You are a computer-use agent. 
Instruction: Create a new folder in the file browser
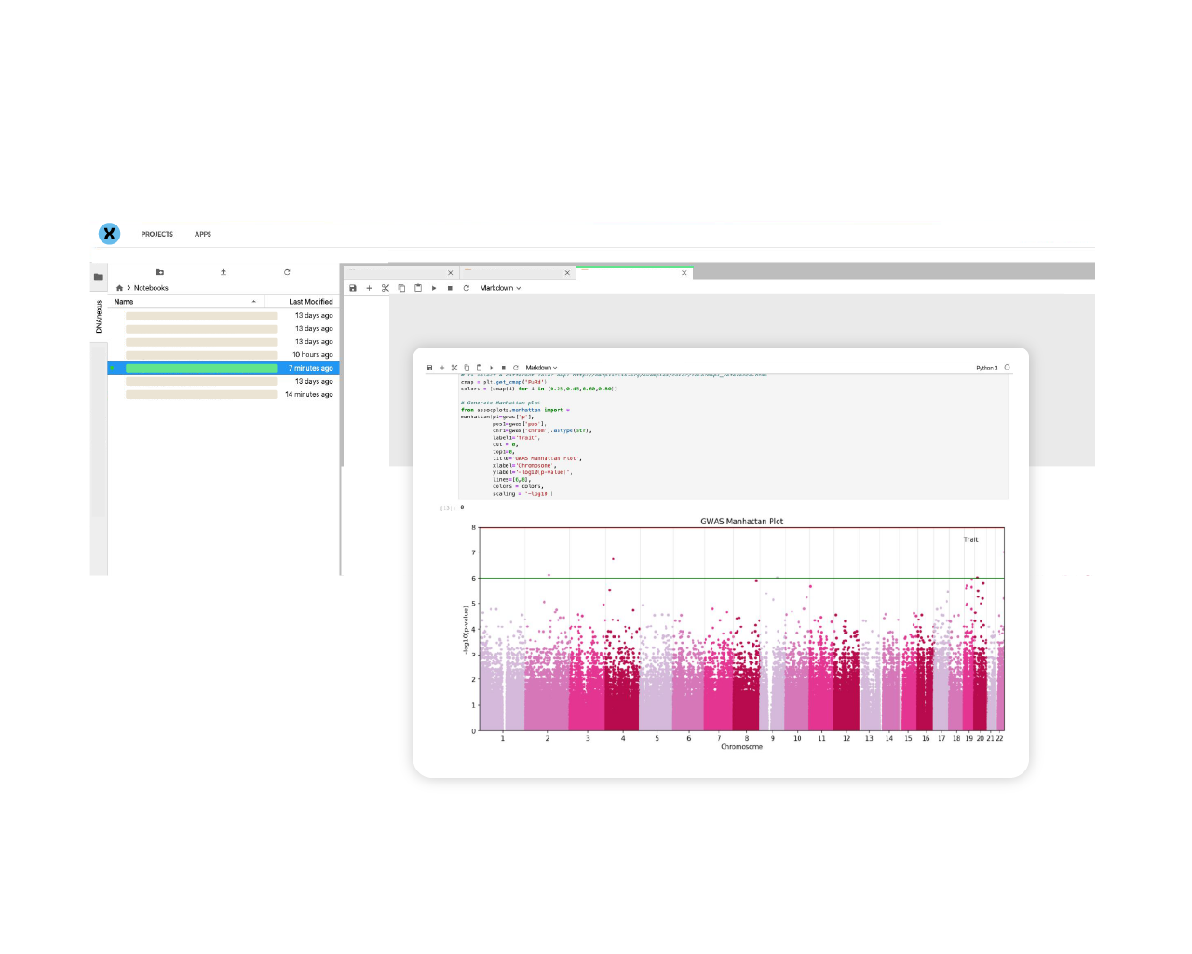159,271
